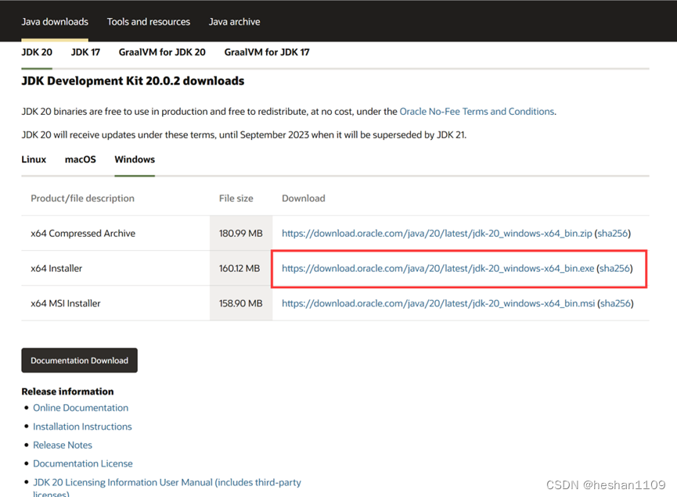Open the Installation Instructions link
Screen dimensions: 677x497
pos(82,427)
